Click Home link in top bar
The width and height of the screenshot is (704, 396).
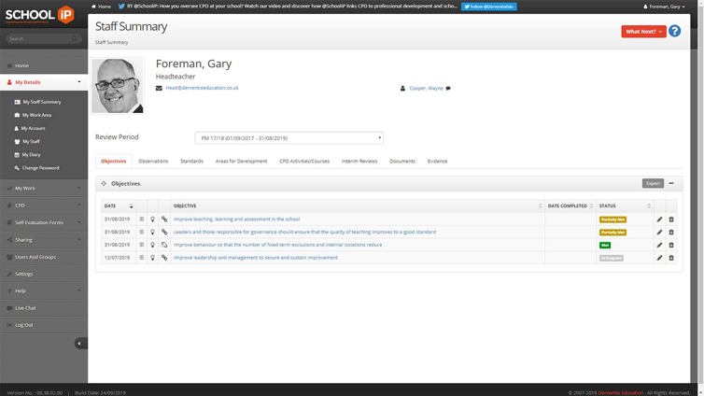pos(102,7)
